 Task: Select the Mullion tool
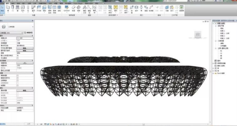[x=59, y=8]
